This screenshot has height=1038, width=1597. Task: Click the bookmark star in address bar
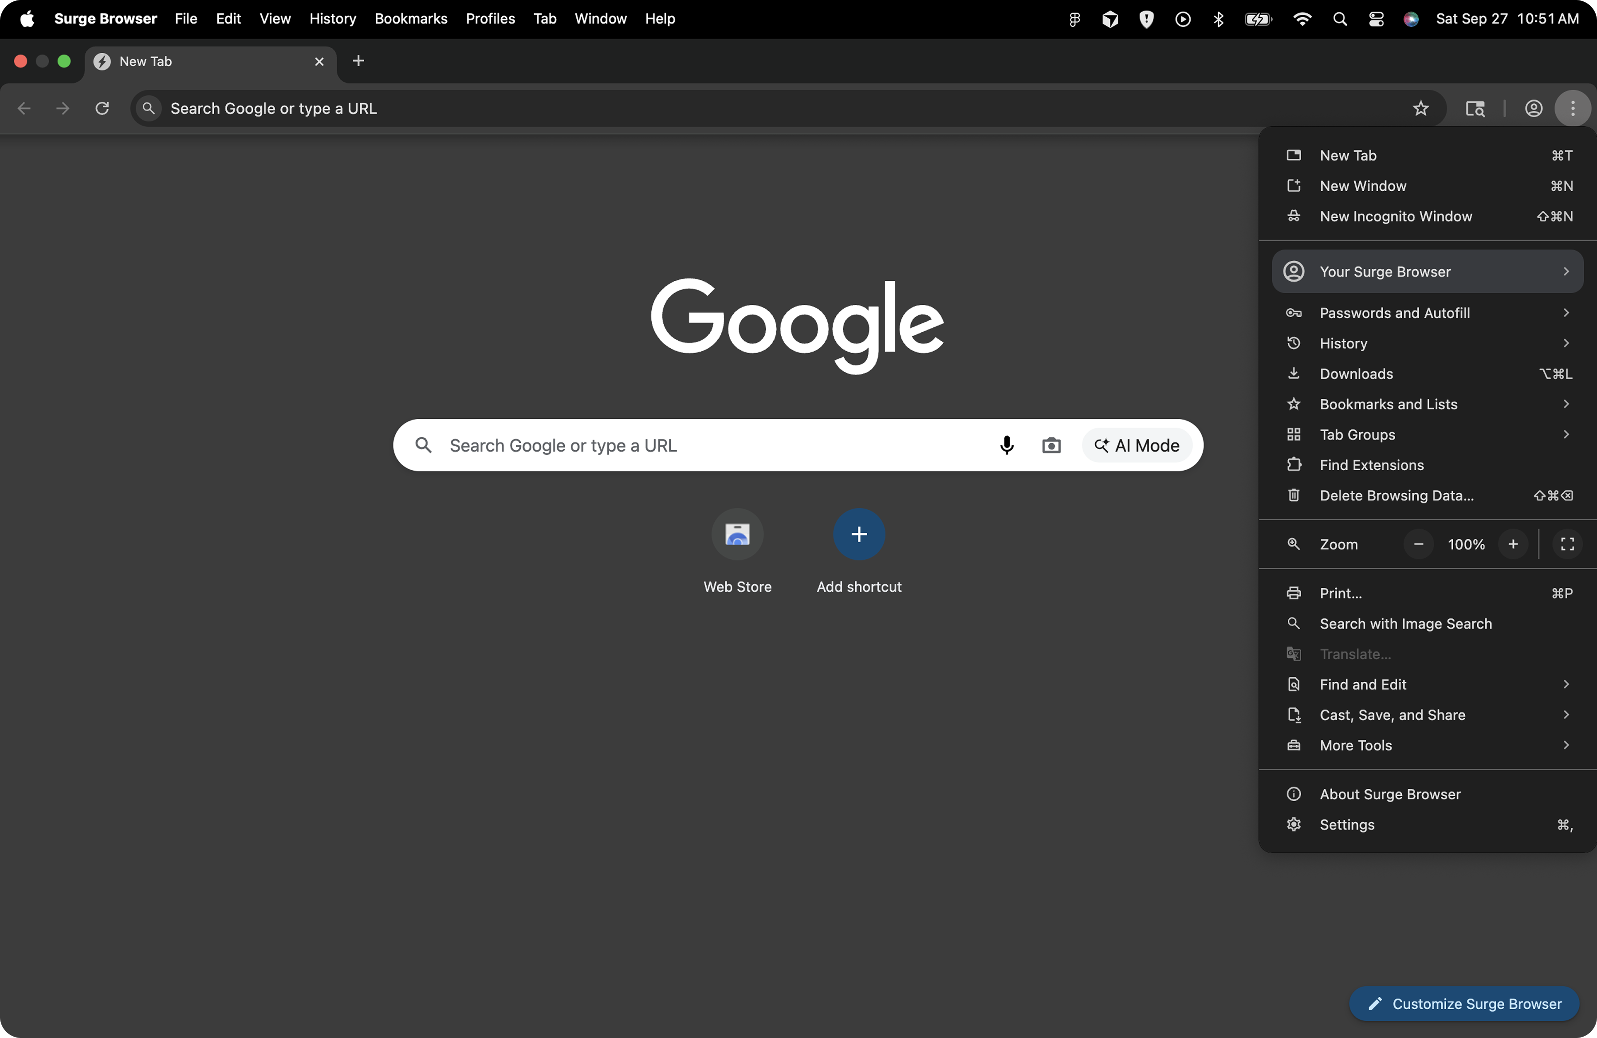1420,108
